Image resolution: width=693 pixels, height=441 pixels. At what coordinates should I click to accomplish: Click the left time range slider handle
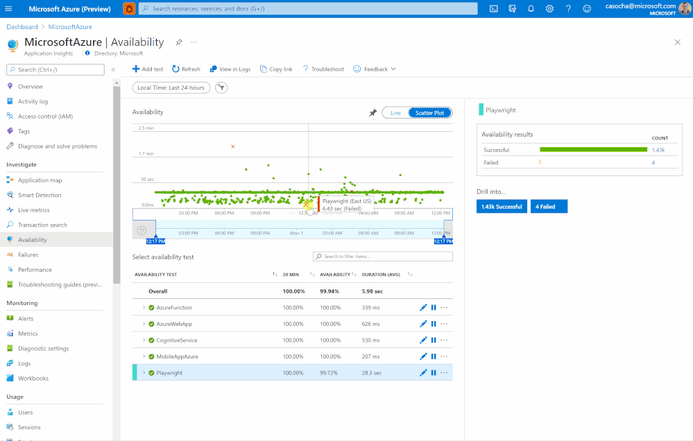point(155,239)
